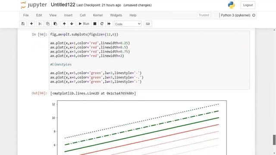Paste cells below with the clipboard icon
Image resolution: width=276 pixels, height=155 pixels.
pos(55,24)
